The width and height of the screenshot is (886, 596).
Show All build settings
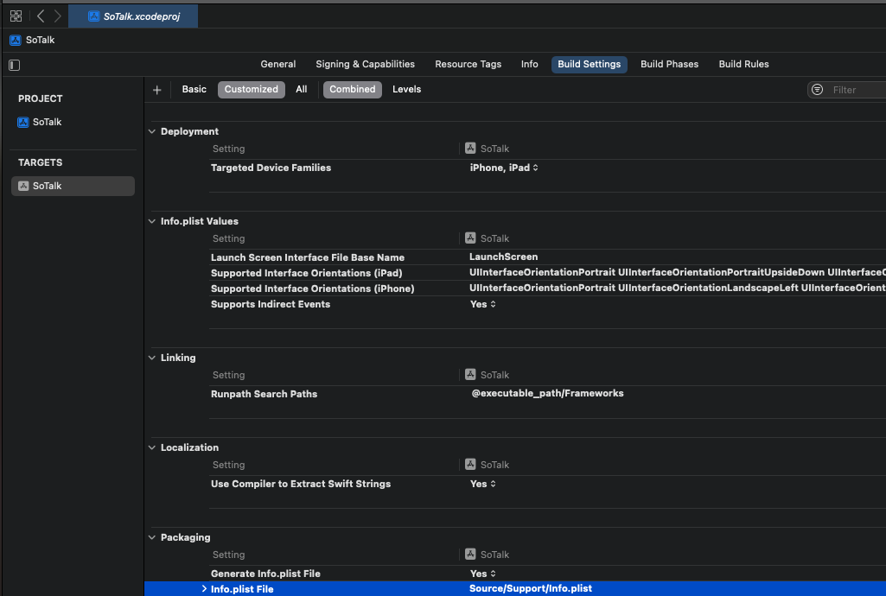point(301,89)
